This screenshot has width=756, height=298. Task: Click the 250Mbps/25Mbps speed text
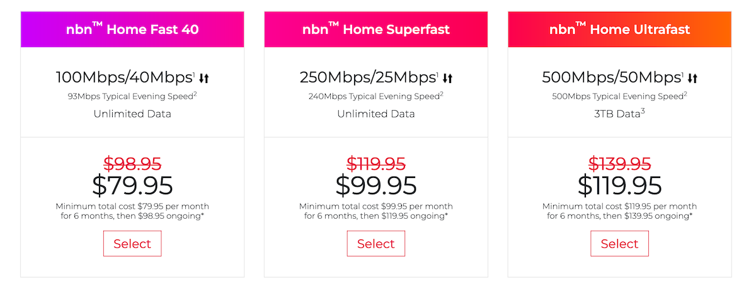pyautogui.click(x=368, y=79)
